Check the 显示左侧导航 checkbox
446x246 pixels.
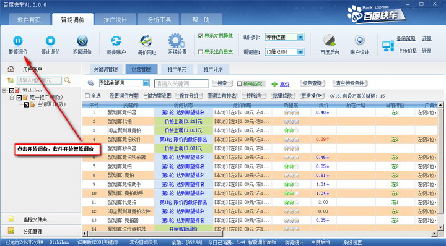coord(201,36)
